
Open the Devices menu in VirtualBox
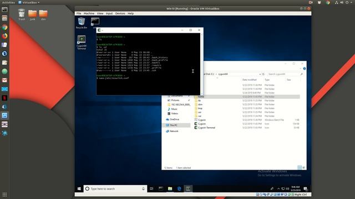pyautogui.click(x=120, y=13)
